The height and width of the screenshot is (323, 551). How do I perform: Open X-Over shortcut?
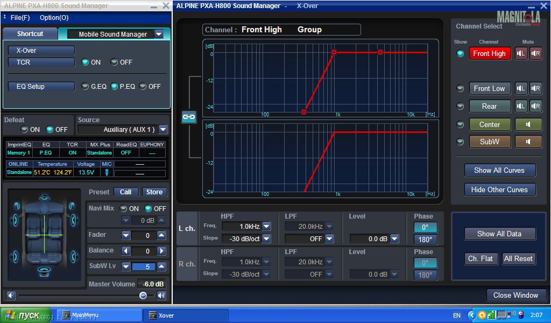41,50
